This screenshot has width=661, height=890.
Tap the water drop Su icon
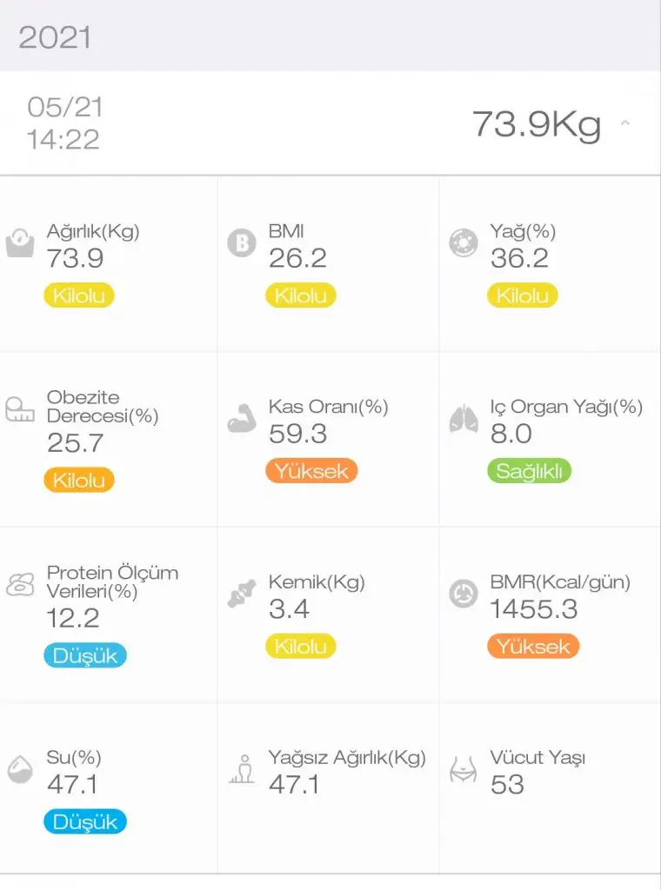coord(19,769)
